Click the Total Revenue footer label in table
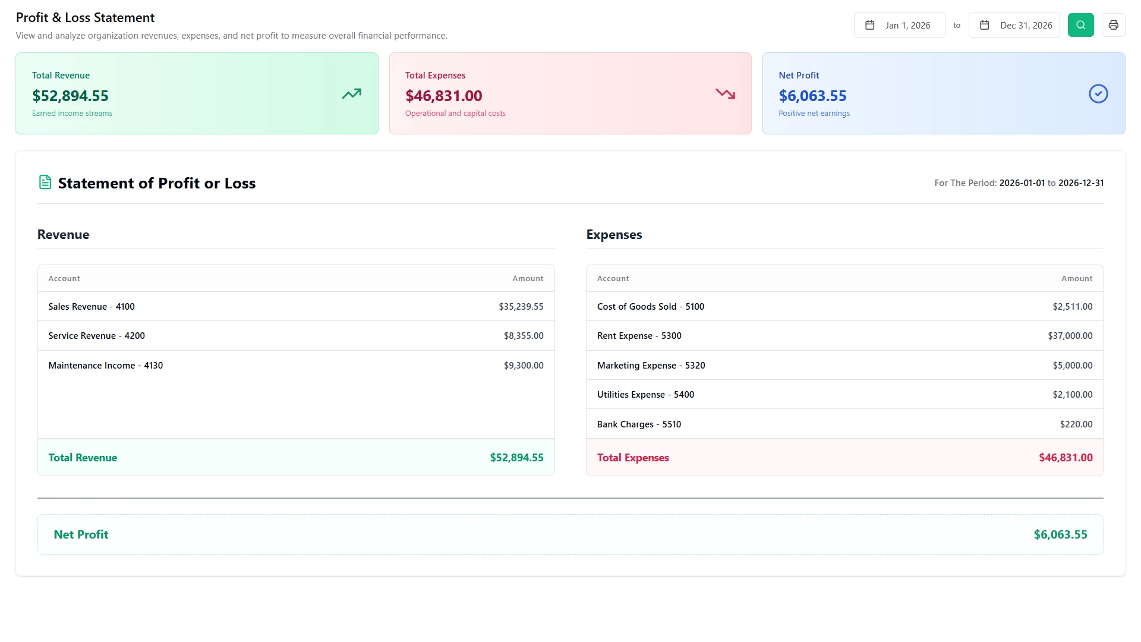Viewport: 1141px width, 642px height. point(83,458)
